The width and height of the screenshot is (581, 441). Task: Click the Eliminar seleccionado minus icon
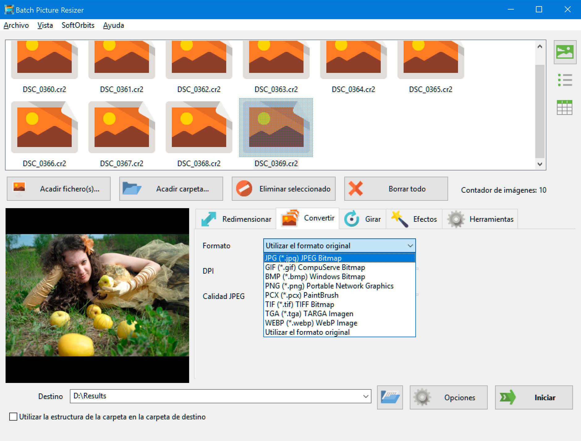coord(244,188)
